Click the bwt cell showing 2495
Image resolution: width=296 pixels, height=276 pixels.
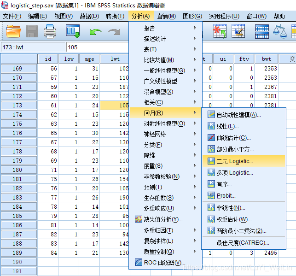(267, 253)
